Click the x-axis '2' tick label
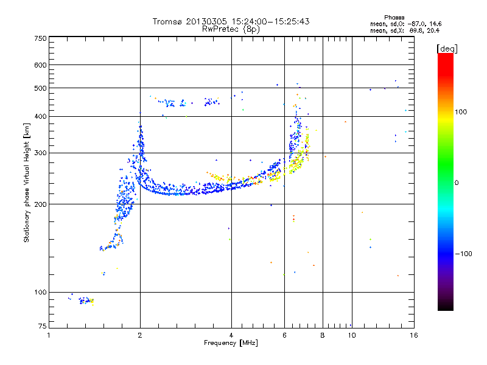The height and width of the screenshot is (365, 487). click(x=140, y=335)
